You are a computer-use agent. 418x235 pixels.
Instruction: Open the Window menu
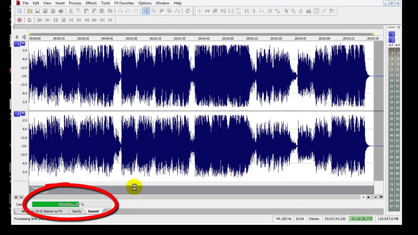pos(162,3)
